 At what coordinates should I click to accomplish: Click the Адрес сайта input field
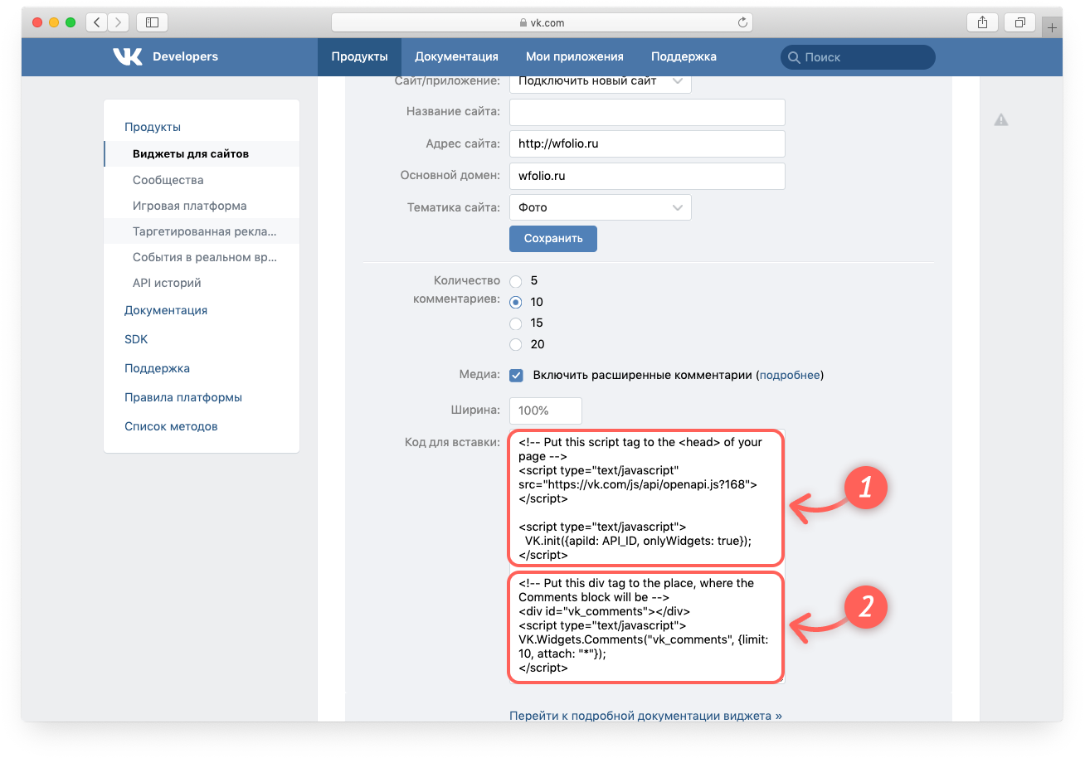click(647, 143)
